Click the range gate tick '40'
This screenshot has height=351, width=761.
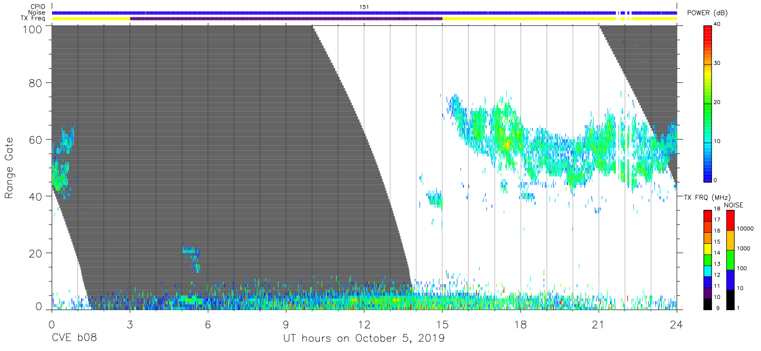(x=36, y=196)
